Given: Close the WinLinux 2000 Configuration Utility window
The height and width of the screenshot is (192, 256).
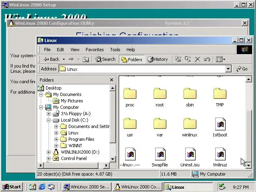Looking at the screenshot, I should click(x=244, y=23).
